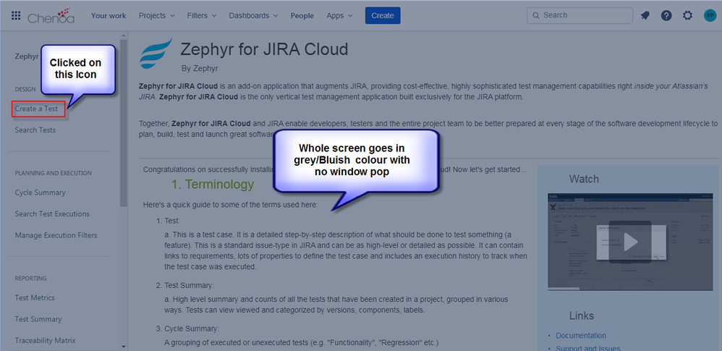Open the Documentation link
This screenshot has height=351, width=722.
coord(581,335)
